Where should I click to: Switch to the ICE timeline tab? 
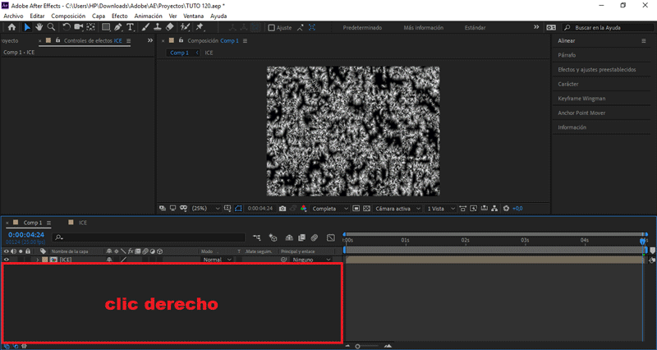click(83, 223)
